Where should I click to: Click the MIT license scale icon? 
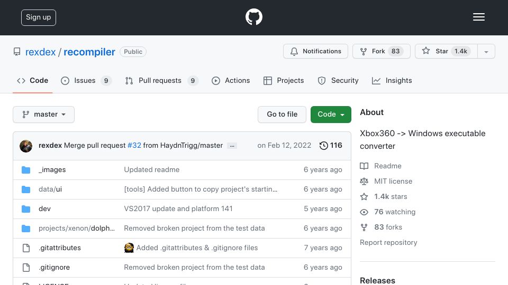(364, 181)
